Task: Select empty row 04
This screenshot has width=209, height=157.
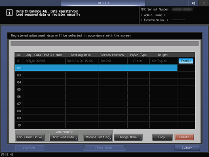Action: pos(96,82)
